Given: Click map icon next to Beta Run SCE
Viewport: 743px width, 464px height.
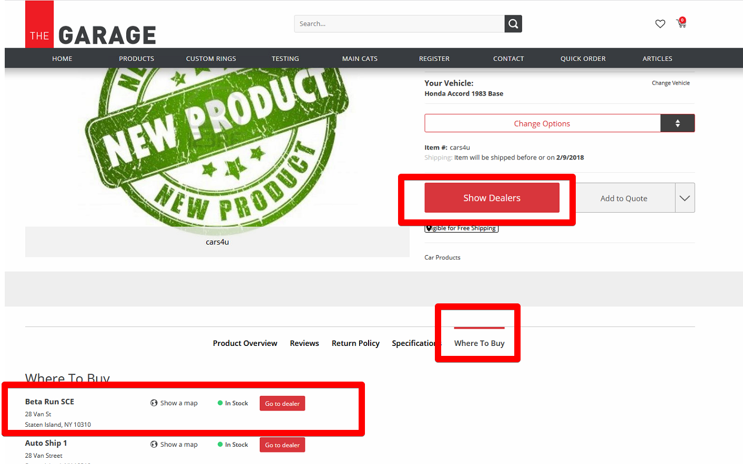Looking at the screenshot, I should [154, 403].
